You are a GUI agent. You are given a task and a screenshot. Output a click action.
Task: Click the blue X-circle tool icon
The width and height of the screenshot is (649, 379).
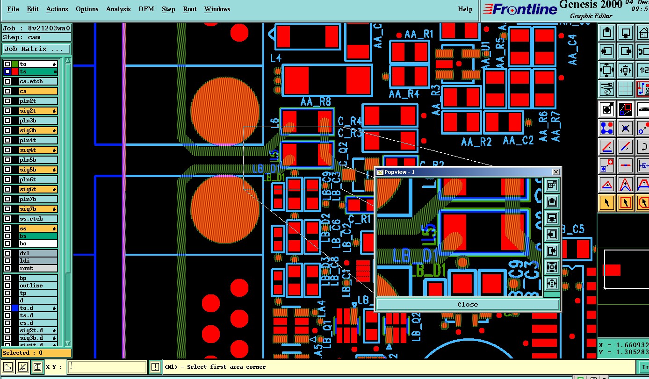(x=626, y=128)
